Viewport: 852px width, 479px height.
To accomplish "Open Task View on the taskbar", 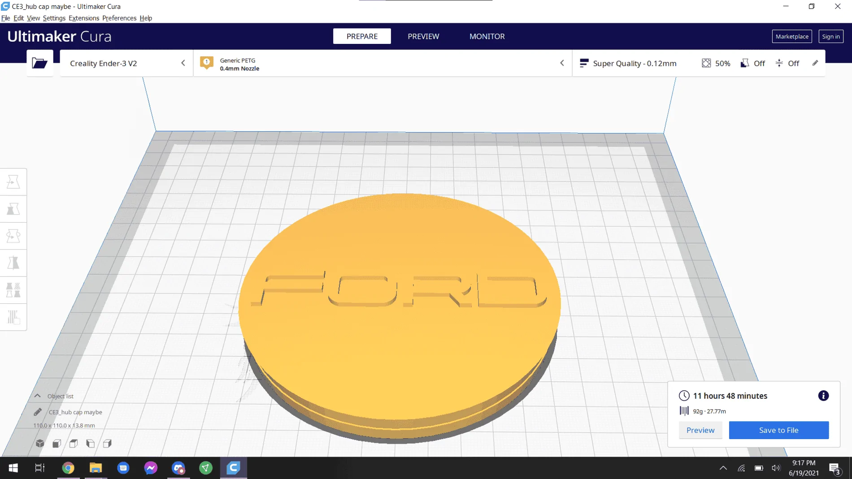I will click(40, 468).
